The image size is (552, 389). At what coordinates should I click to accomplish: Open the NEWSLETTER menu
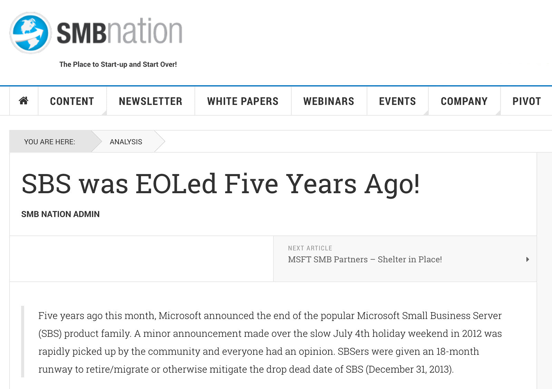[150, 101]
